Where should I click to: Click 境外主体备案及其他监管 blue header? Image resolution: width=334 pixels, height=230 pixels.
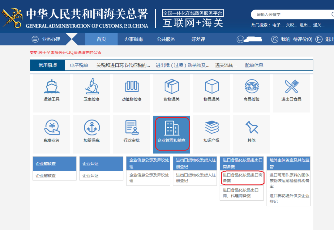click(x=289, y=163)
